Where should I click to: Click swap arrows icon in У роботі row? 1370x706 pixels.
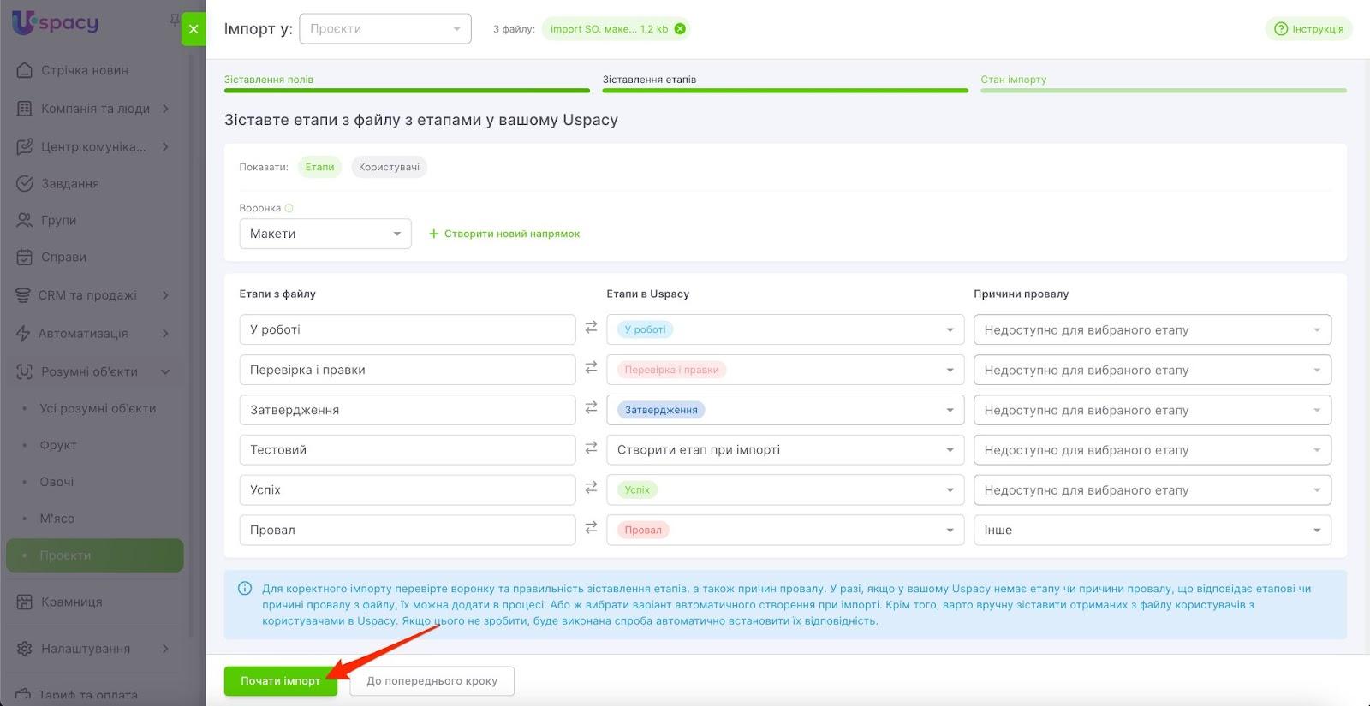coord(591,328)
